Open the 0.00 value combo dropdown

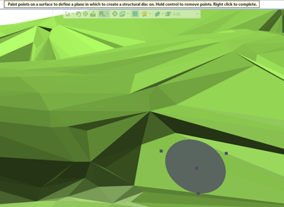click(197, 14)
